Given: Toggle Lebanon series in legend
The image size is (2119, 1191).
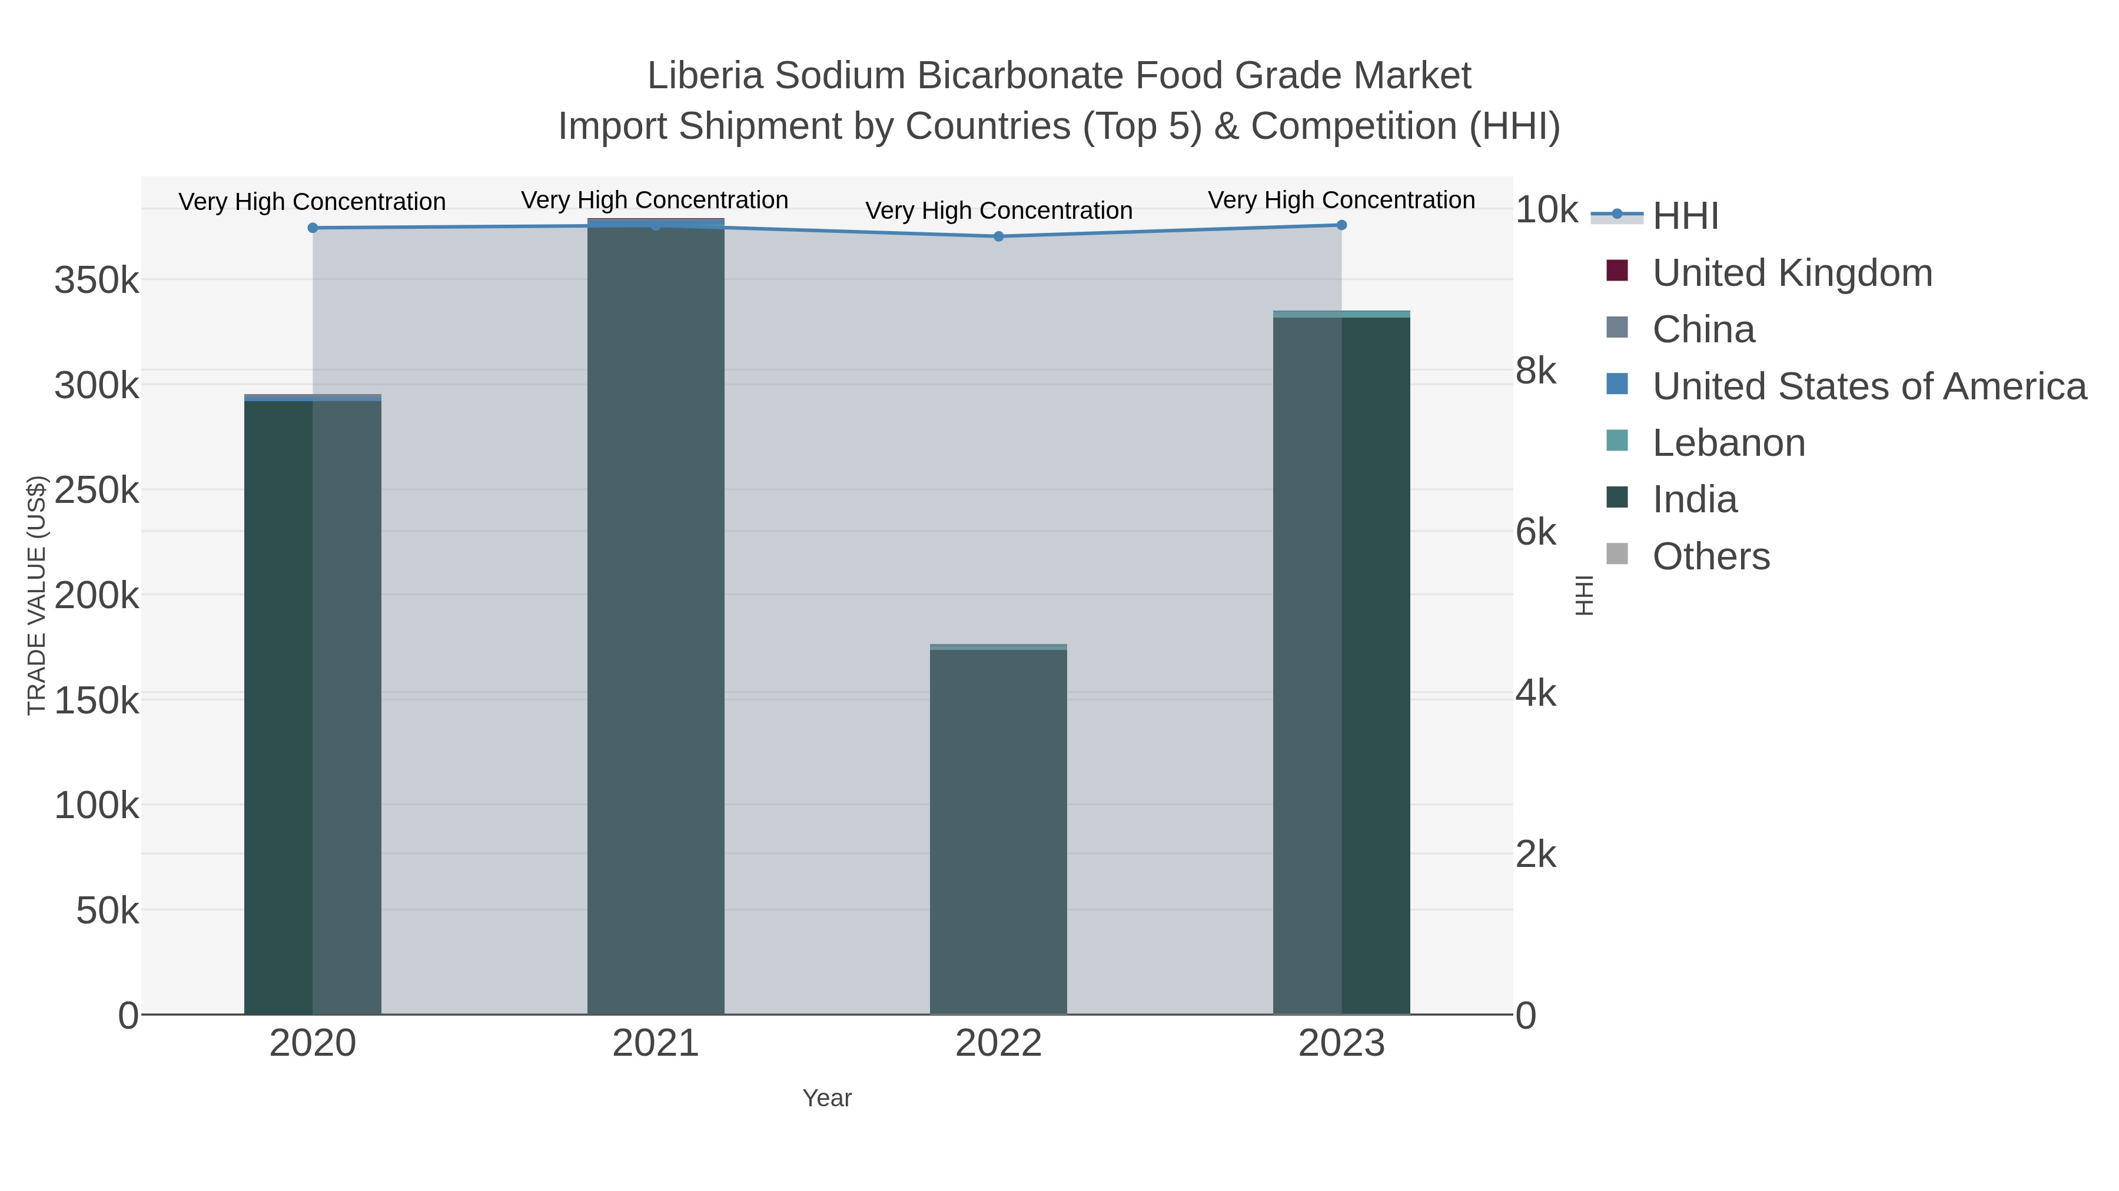Looking at the screenshot, I should click(1705, 442).
